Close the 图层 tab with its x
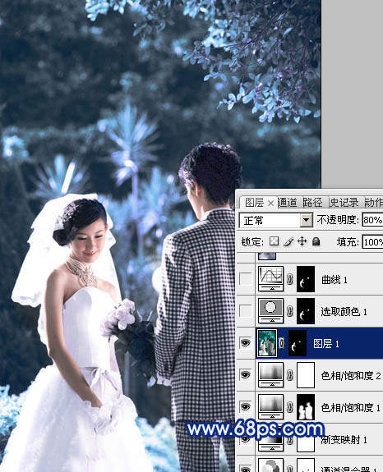Image resolution: width=383 pixels, height=472 pixels. 270,204
